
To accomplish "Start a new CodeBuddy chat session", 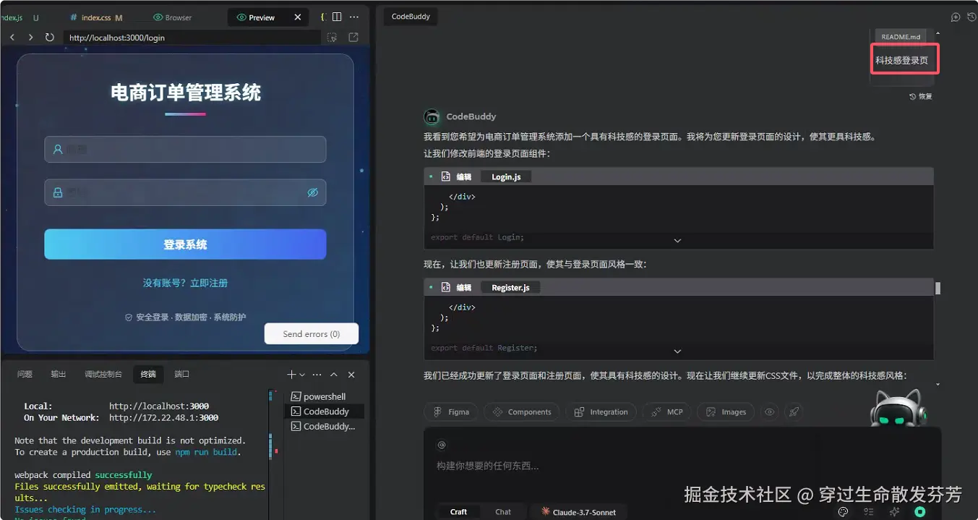I will [956, 17].
